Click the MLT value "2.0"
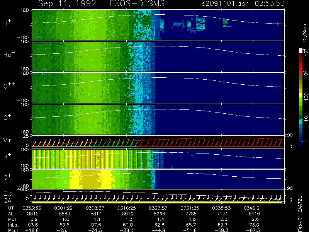 click(x=224, y=219)
